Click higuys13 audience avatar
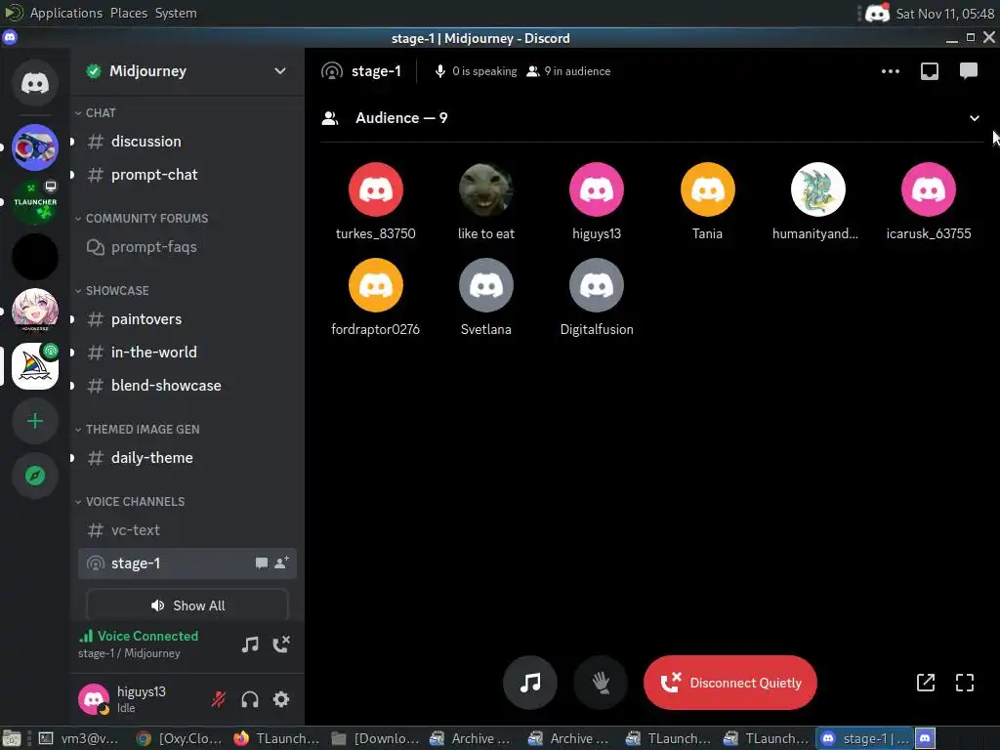The image size is (1000, 750). pos(597,189)
